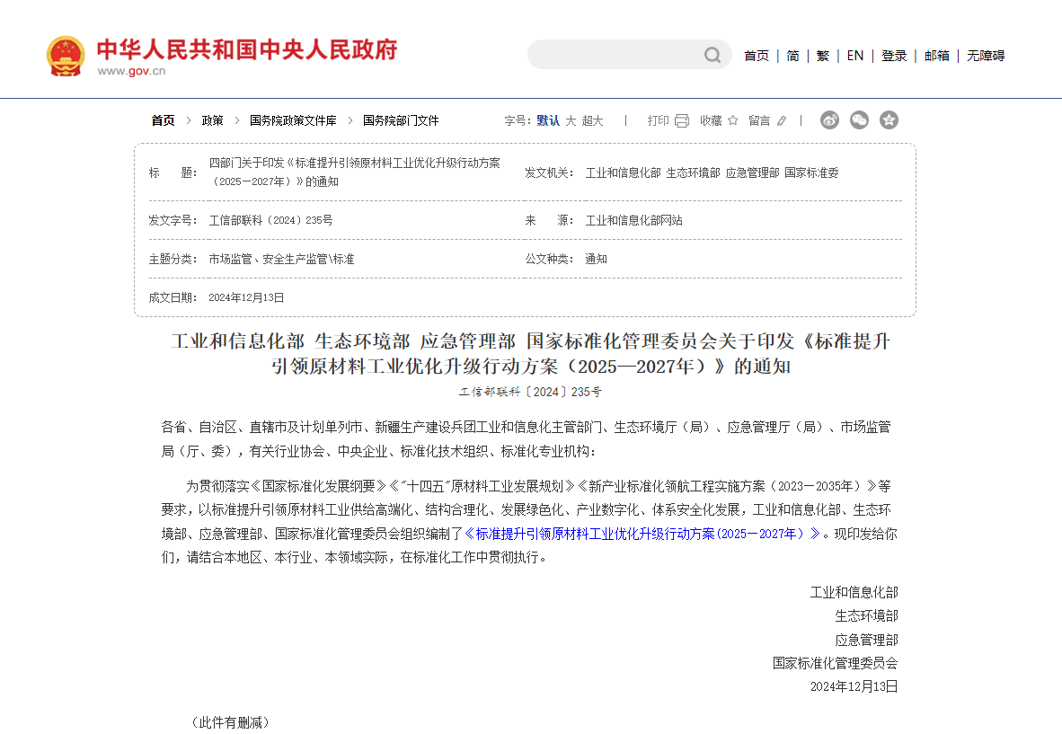Click the 收藏 bookmark label
Image resolution: width=1062 pixels, height=734 pixels.
(x=712, y=120)
